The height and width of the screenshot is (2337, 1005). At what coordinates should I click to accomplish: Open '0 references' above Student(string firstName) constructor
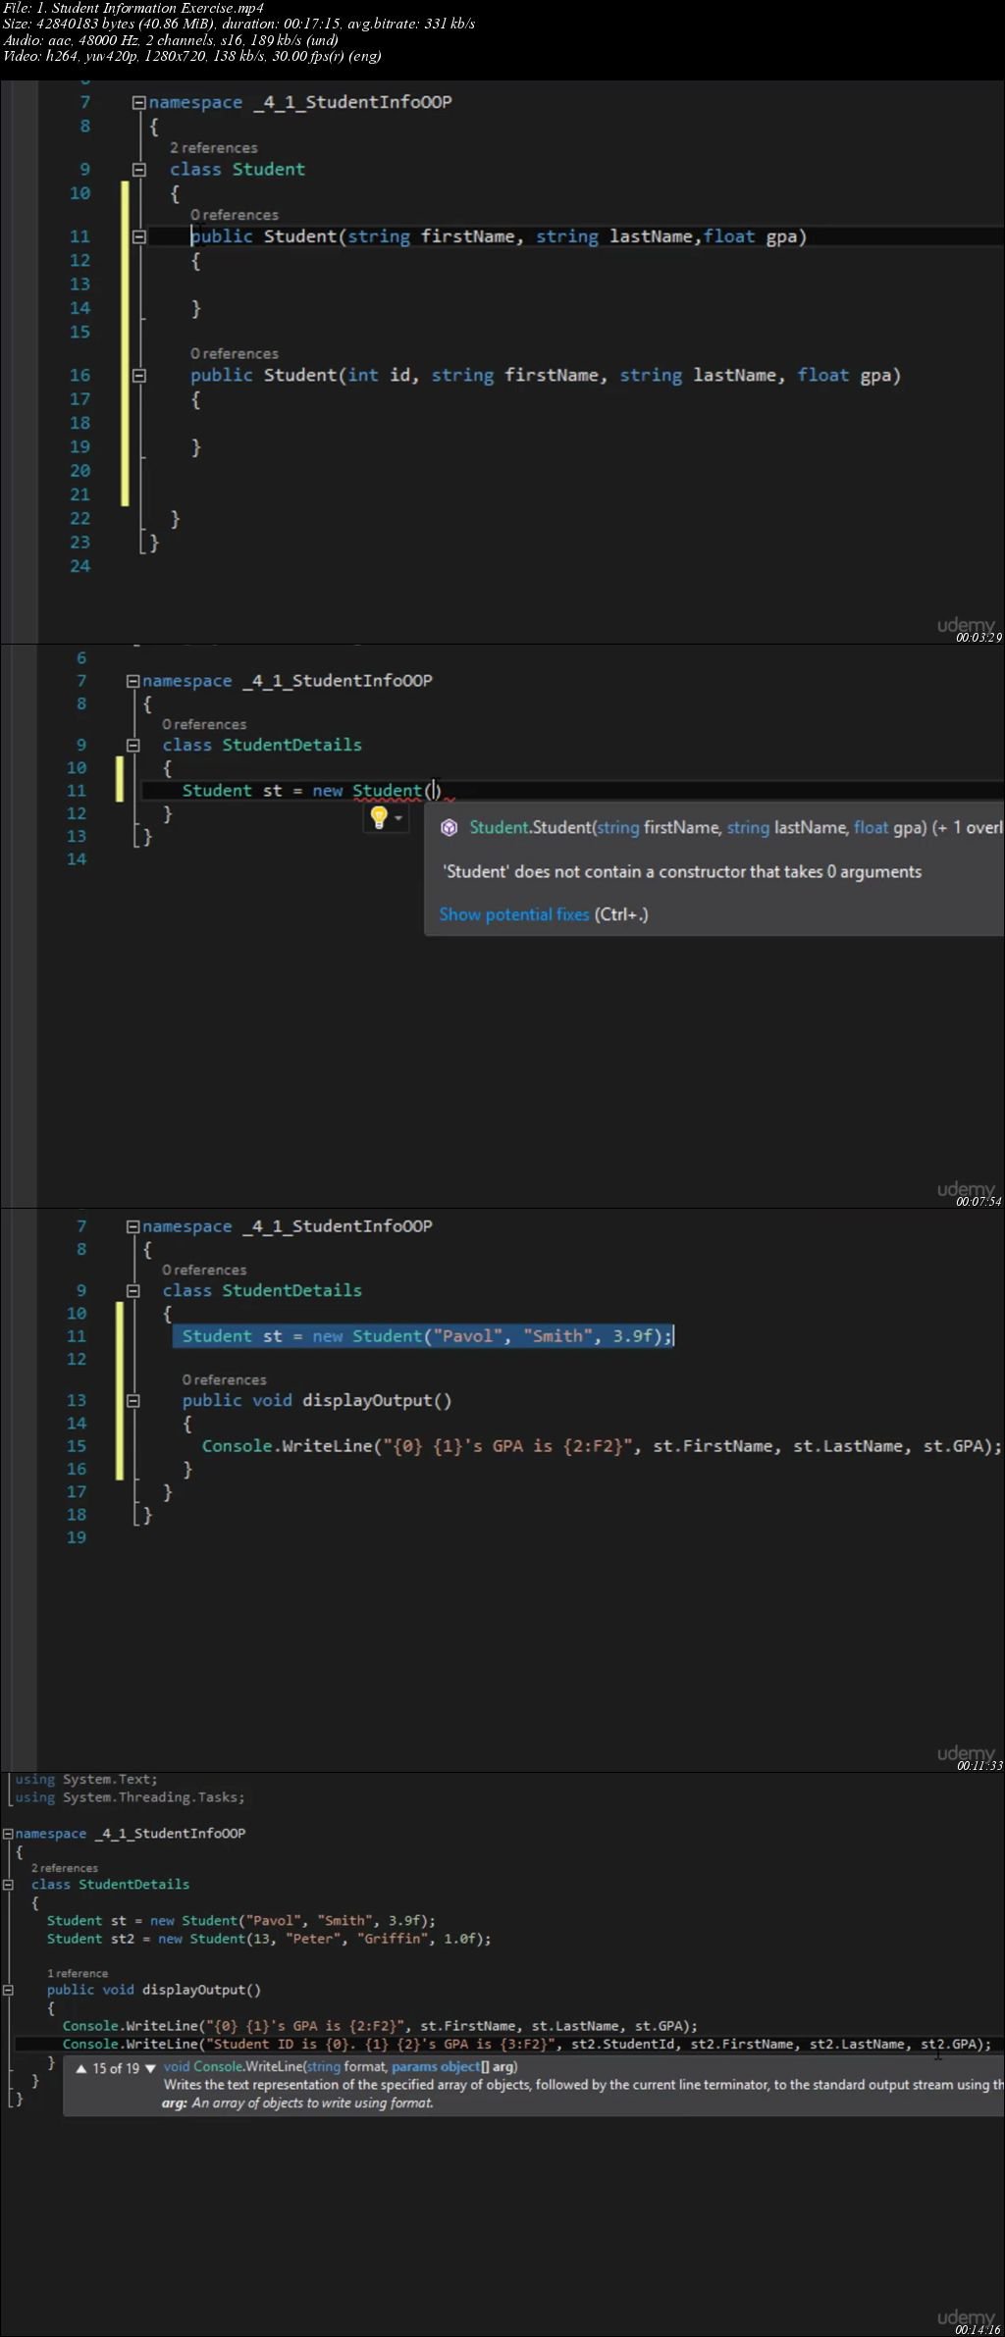click(x=235, y=215)
